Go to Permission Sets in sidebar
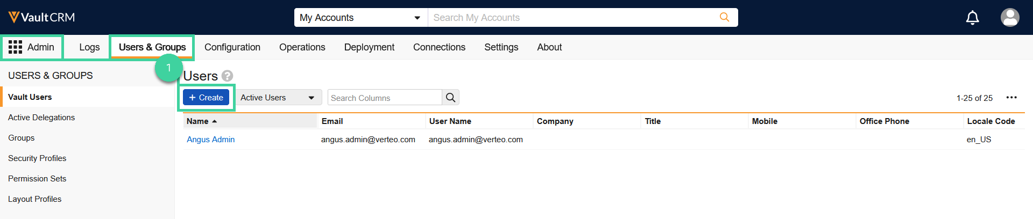This screenshot has height=219, width=1033. [x=37, y=179]
